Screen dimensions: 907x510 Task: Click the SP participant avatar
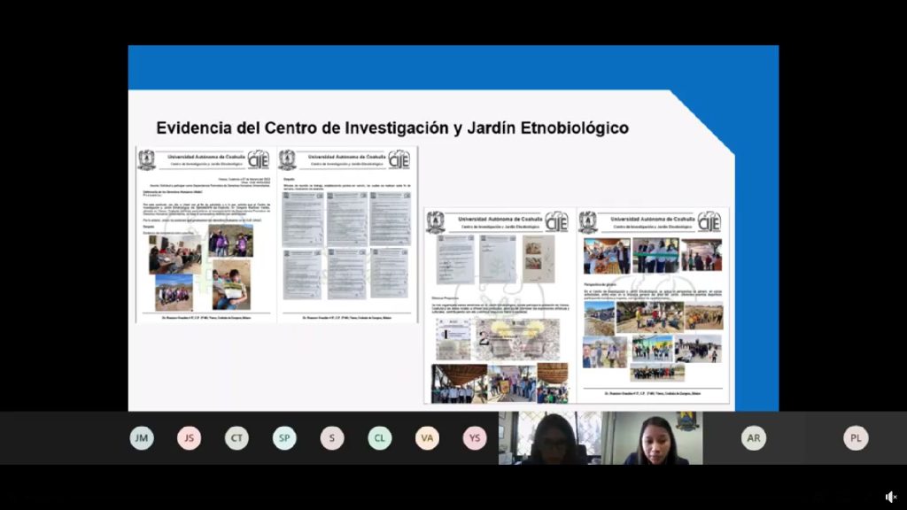pos(284,438)
